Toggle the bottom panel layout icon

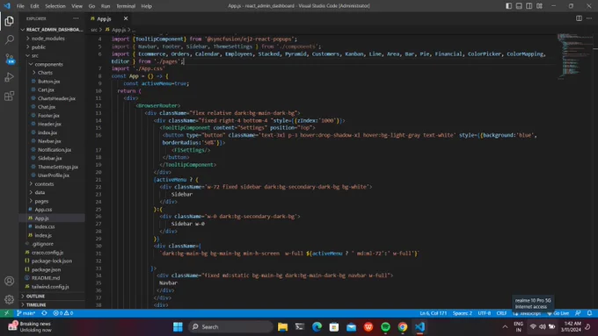pyautogui.click(x=519, y=6)
